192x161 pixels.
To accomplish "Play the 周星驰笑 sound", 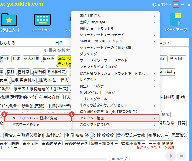I will 179,135.
